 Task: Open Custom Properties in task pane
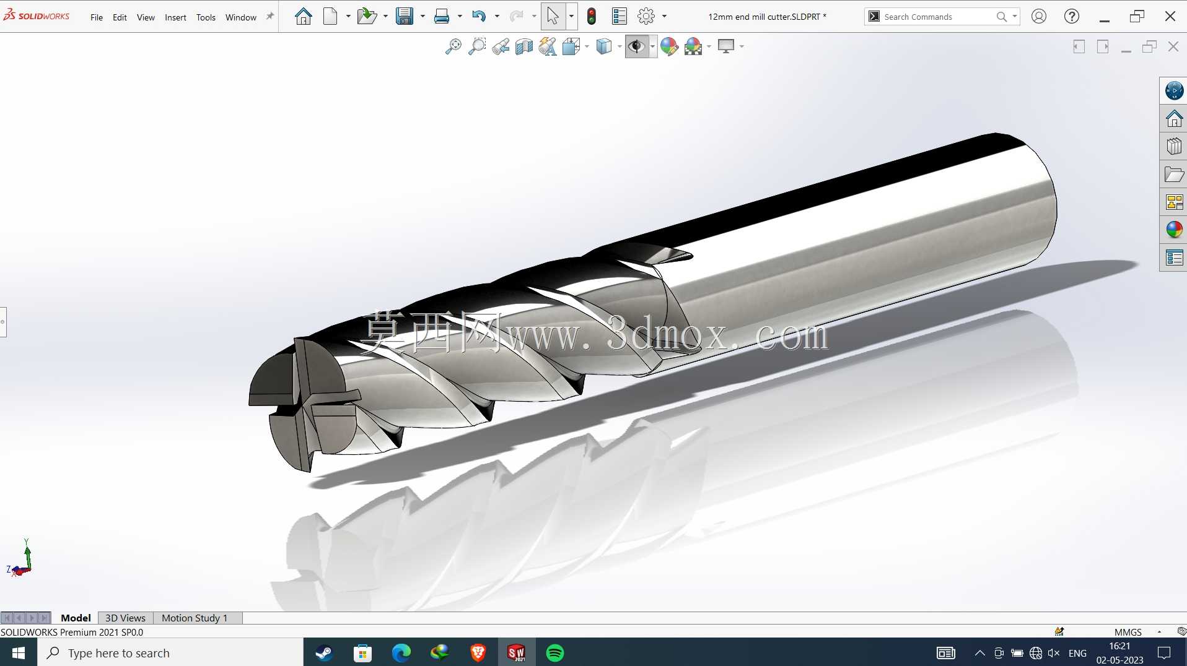(x=1174, y=257)
